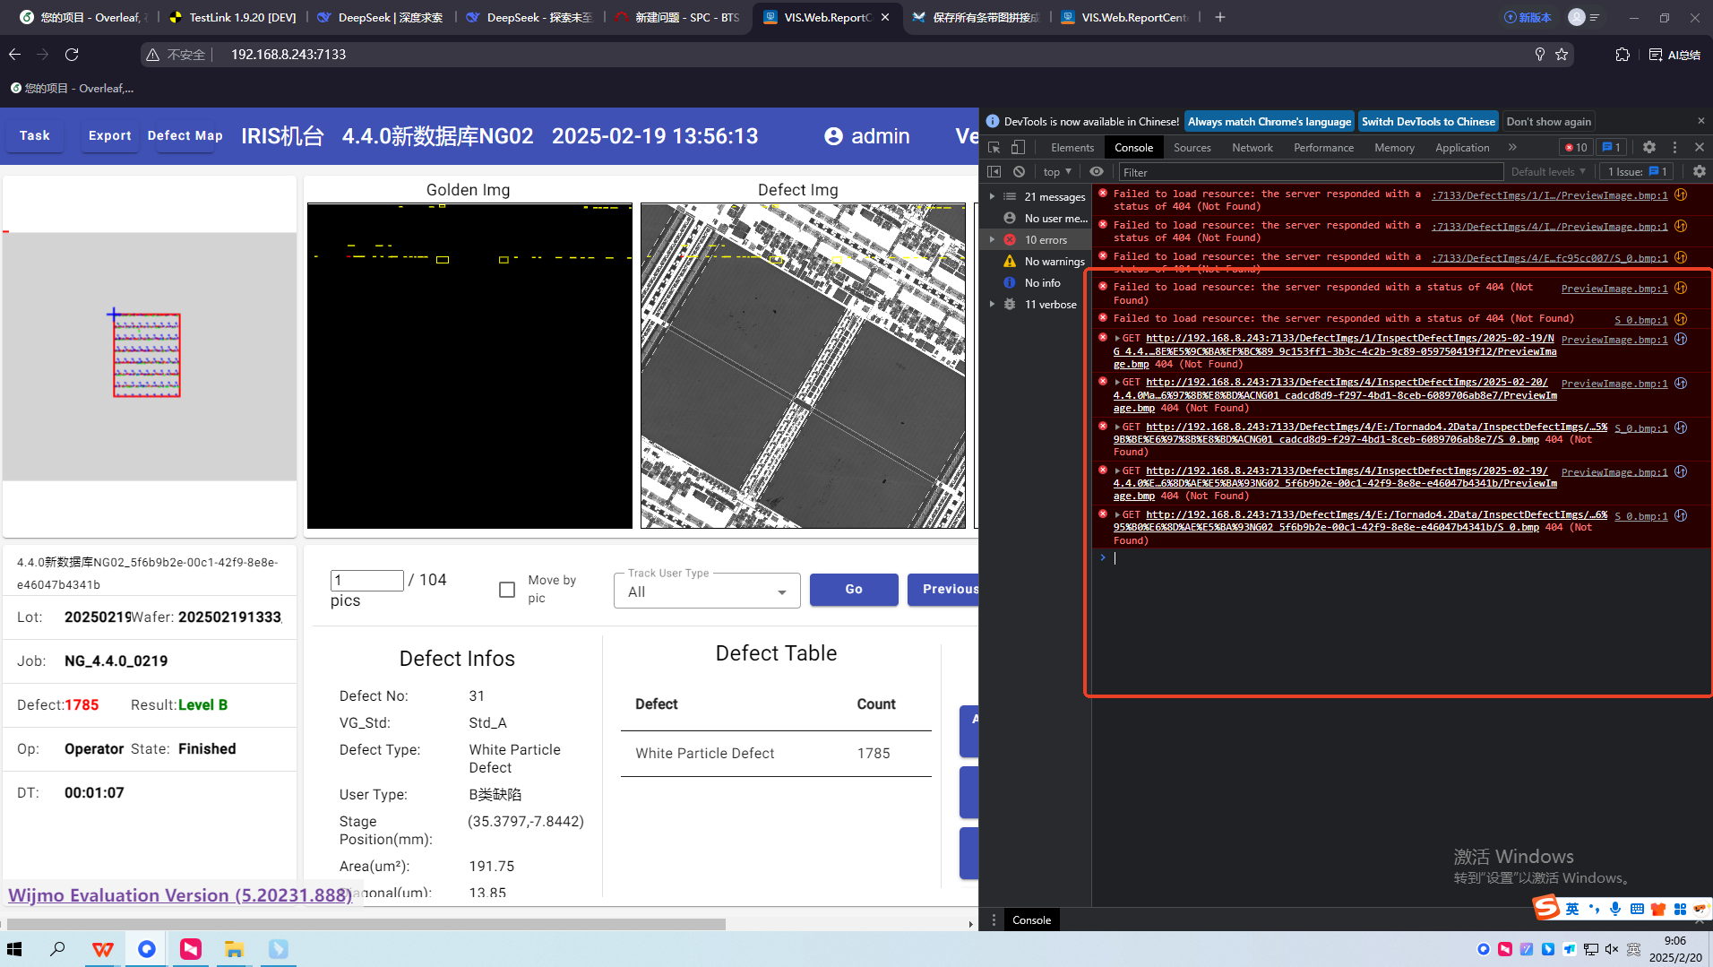
Task: Switch to the Memory tab
Action: coord(1394,147)
